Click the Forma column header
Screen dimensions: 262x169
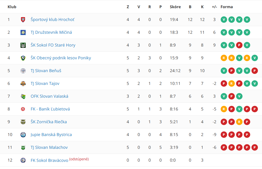click(227, 7)
